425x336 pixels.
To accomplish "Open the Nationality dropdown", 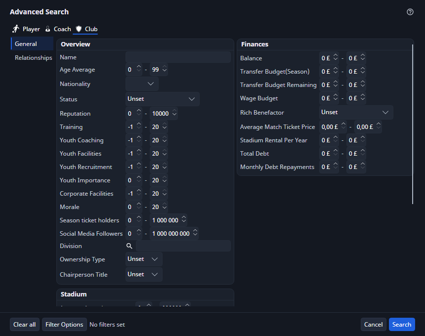I will coord(142,84).
